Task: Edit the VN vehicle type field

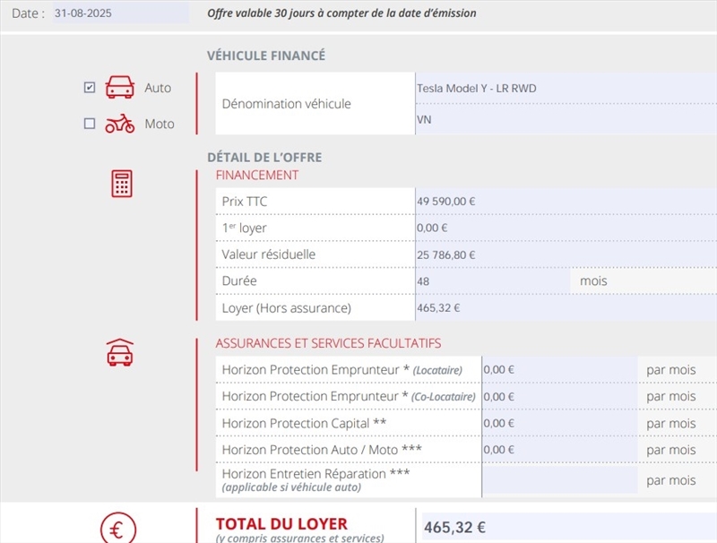Action: 566,119
